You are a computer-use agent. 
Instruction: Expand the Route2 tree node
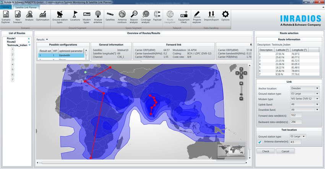point(29,42)
